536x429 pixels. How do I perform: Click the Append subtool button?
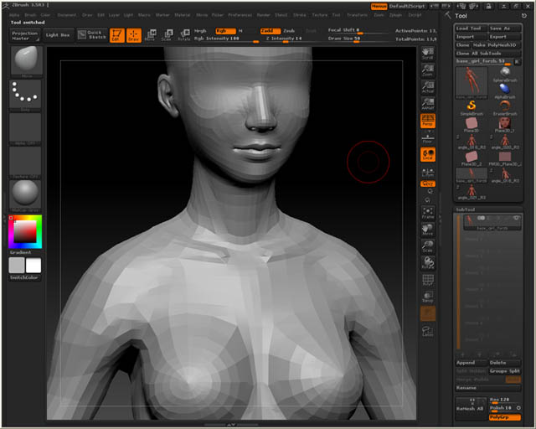tap(471, 363)
